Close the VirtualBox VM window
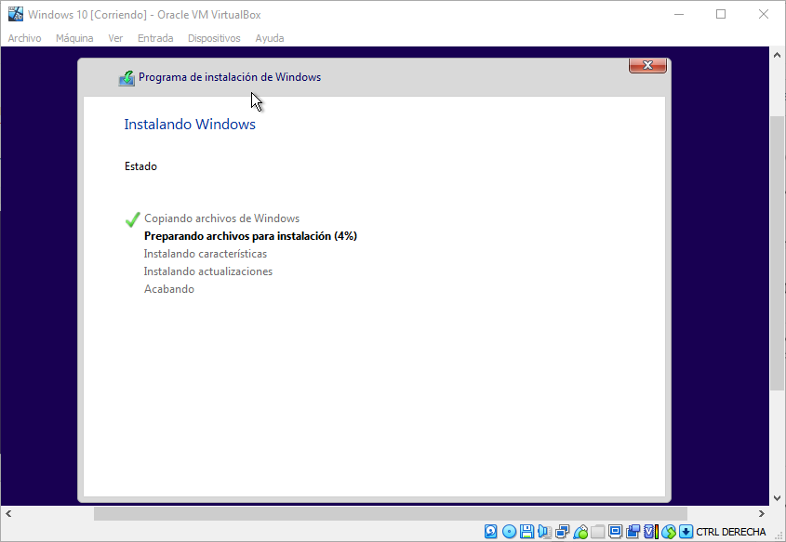This screenshot has width=786, height=542. pos(764,15)
